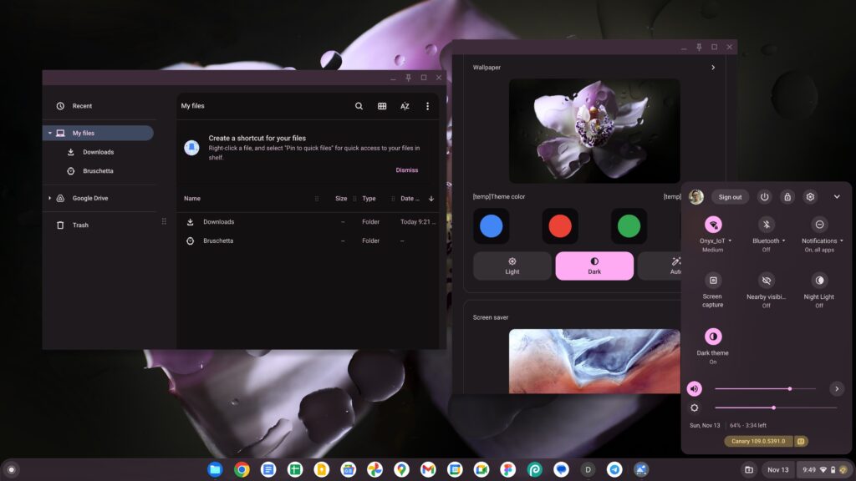
Task: Click the lock screen icon
Action: pyautogui.click(x=787, y=197)
